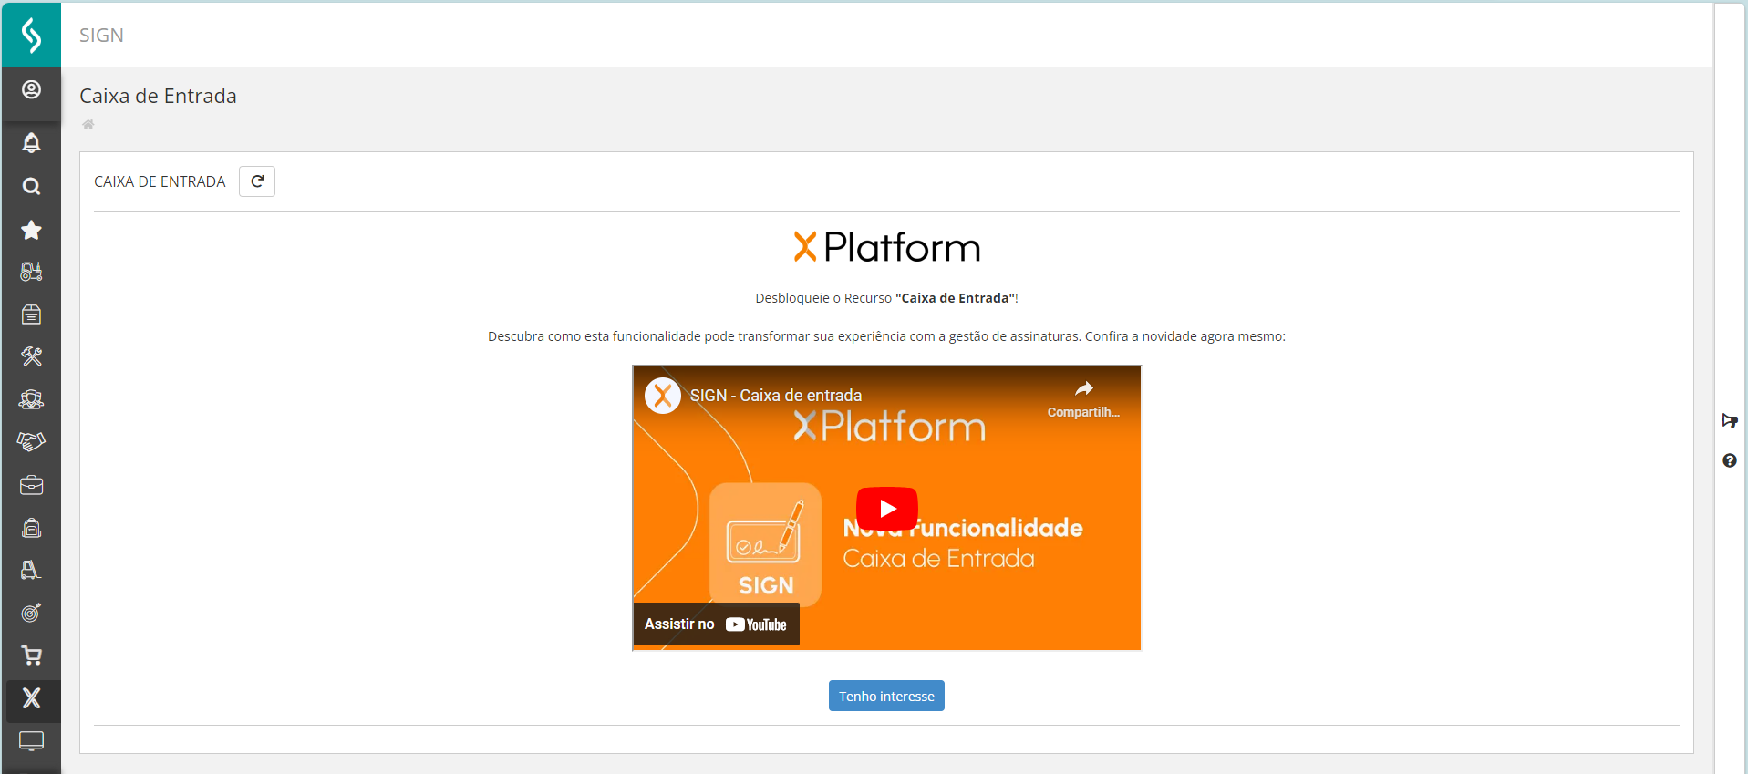Open the notifications bell
The image size is (1748, 774).
pyautogui.click(x=31, y=142)
